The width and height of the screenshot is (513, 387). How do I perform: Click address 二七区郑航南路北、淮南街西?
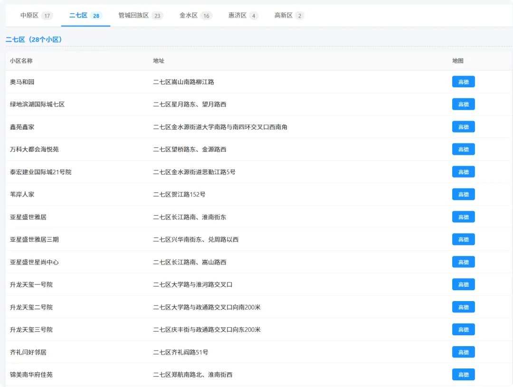[193, 375]
